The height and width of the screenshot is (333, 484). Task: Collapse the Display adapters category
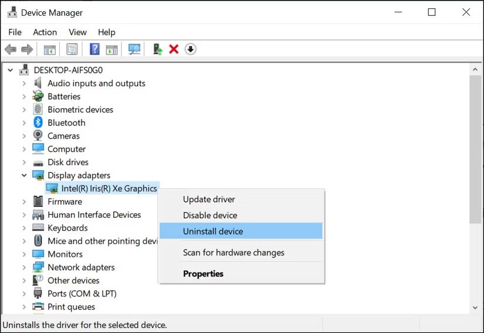coord(24,175)
